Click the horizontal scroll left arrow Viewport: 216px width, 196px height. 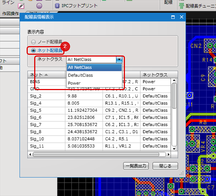click(30, 155)
